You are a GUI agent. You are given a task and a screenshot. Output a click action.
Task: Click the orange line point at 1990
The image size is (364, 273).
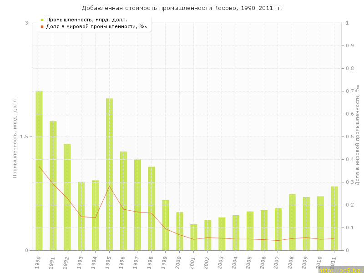tap(39, 167)
